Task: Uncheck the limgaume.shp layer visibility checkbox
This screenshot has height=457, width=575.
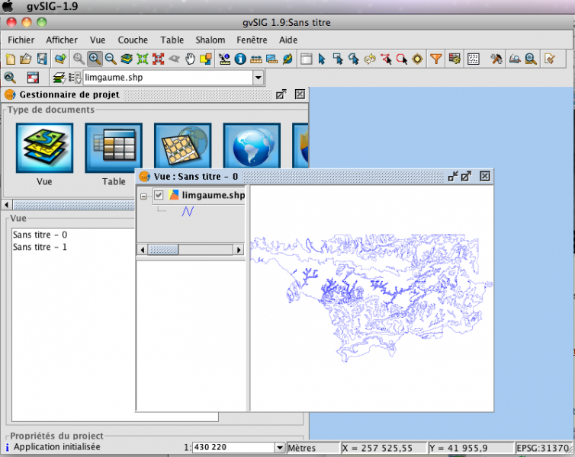Action: pyautogui.click(x=159, y=196)
